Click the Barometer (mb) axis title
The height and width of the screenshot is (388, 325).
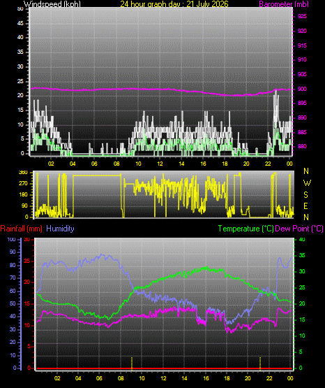pyautogui.click(x=284, y=3)
